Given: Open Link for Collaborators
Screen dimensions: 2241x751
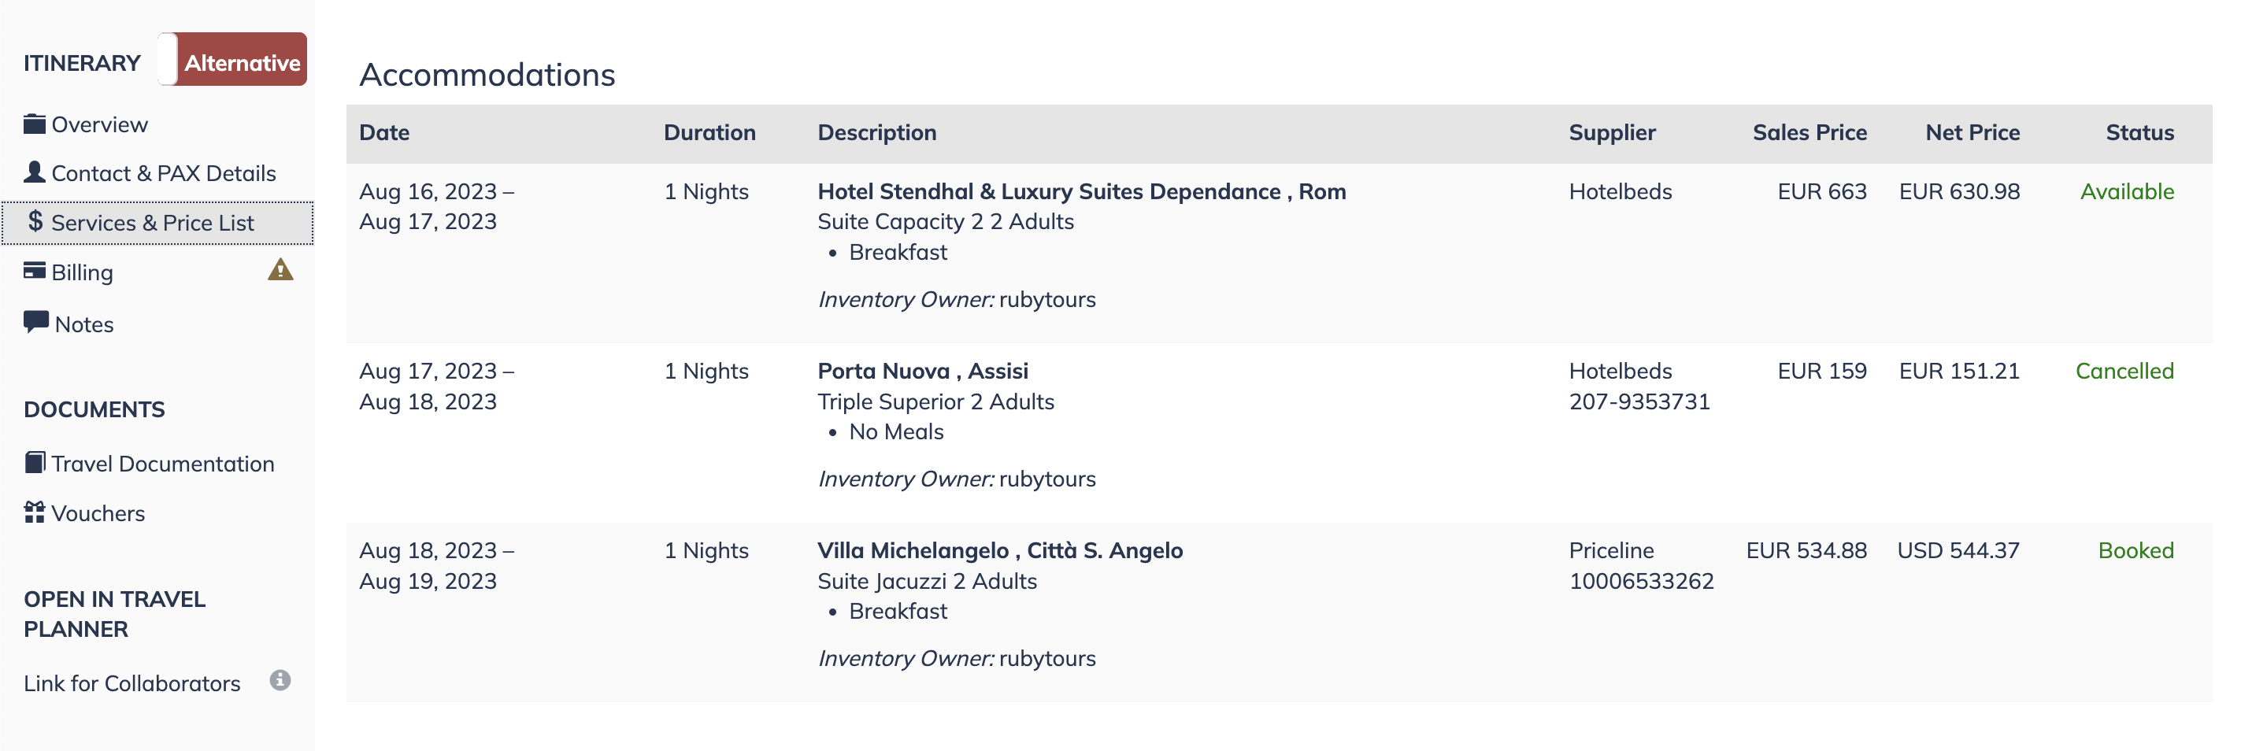Looking at the screenshot, I should pos(132,683).
